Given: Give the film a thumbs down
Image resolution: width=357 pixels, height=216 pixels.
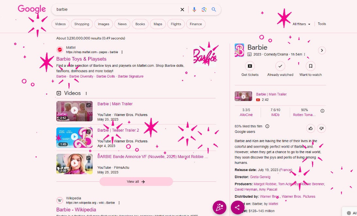Looking at the screenshot, I should coord(321,129).
